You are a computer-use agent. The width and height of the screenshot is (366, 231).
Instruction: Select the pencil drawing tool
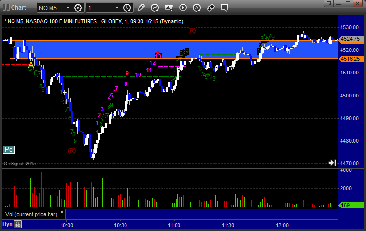(x=141, y=8)
